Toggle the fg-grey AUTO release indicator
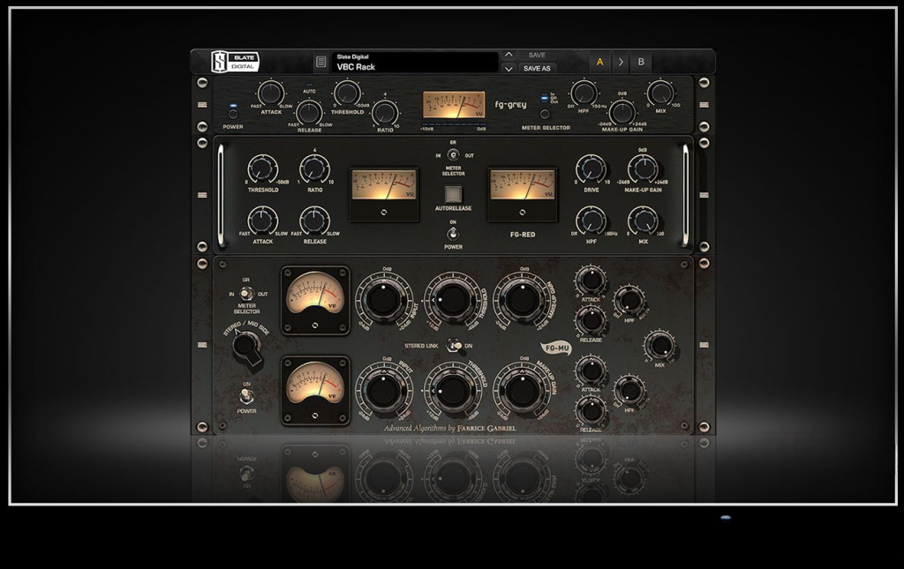 309,86
